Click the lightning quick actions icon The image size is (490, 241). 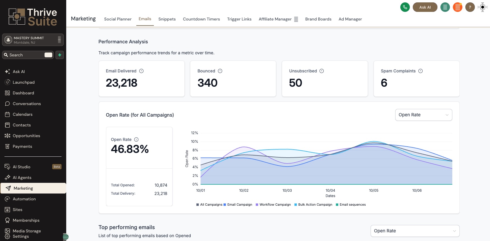pyautogui.click(x=60, y=55)
